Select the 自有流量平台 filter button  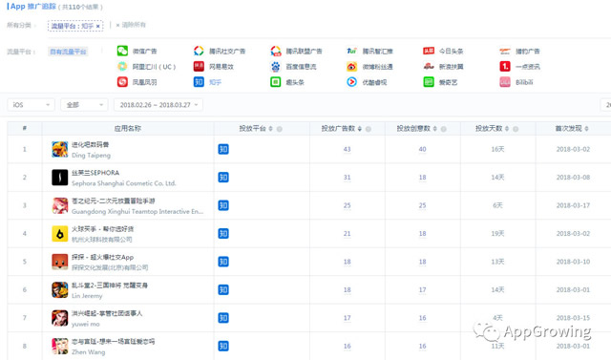pos(68,52)
